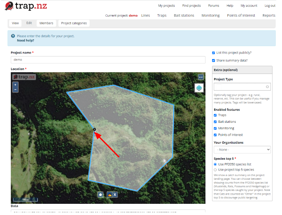Image resolution: width=282 pixels, height=215 pixels.
Task: Select the draw polygon tool
Action: [100, 195]
